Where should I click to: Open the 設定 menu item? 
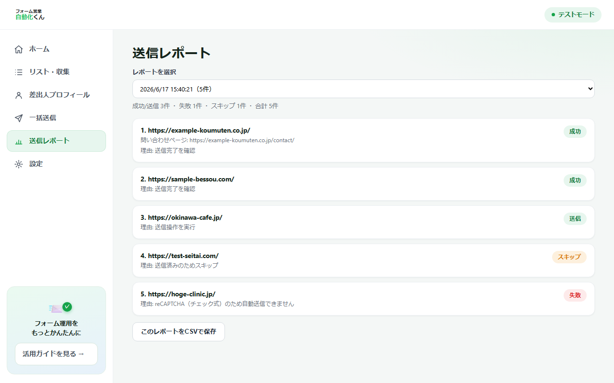56,164
